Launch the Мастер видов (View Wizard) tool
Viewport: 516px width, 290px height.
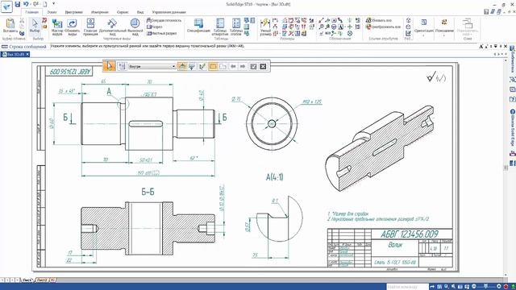coord(57,23)
